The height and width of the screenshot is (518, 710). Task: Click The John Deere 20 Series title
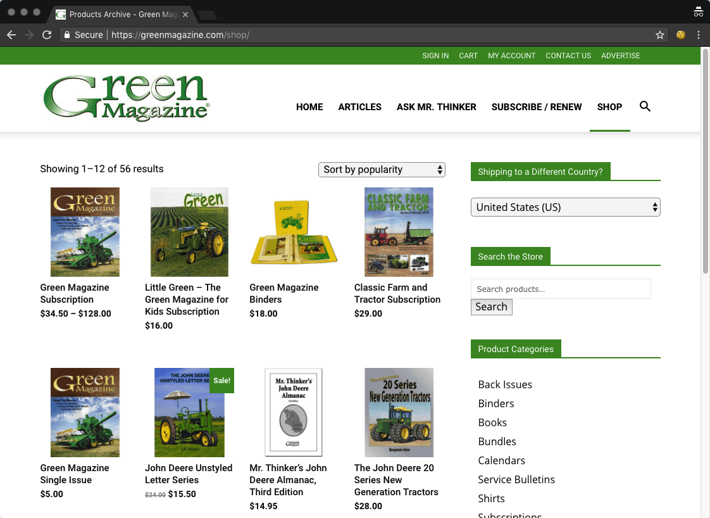[396, 480]
